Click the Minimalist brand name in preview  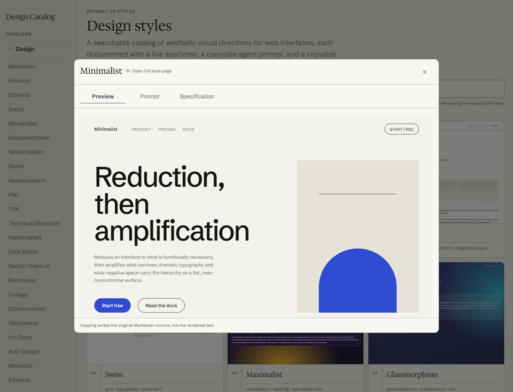click(106, 129)
